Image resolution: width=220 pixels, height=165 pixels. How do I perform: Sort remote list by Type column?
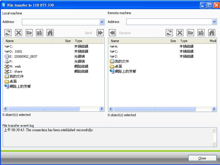pyautogui.click(x=192, y=41)
